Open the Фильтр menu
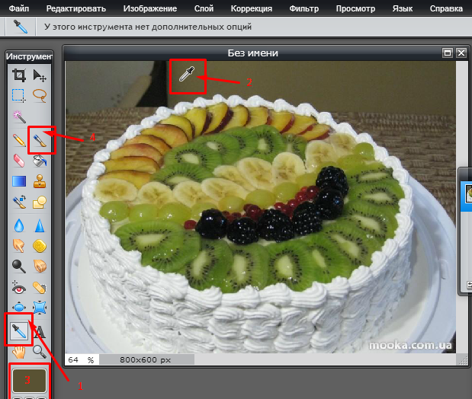The height and width of the screenshot is (399, 472). tap(304, 8)
